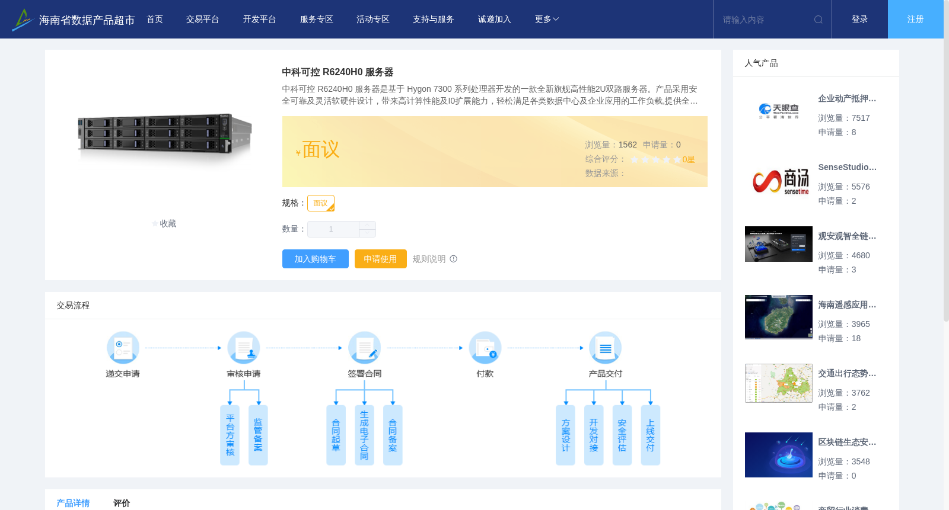Click the 天眼查 logo thumbnail
Image resolution: width=949 pixels, height=510 pixels.
(779, 111)
